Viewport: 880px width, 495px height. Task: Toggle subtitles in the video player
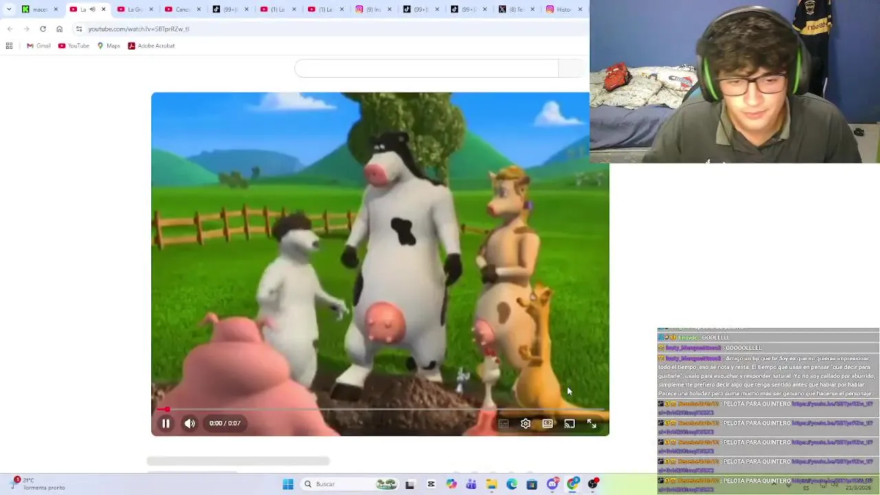(x=503, y=423)
